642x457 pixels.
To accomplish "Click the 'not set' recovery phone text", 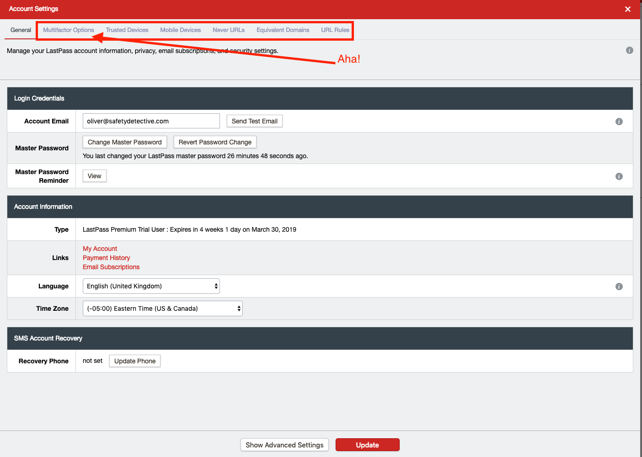I will tap(92, 361).
